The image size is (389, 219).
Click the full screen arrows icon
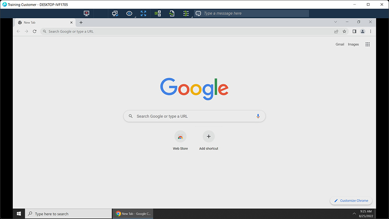[x=144, y=13]
